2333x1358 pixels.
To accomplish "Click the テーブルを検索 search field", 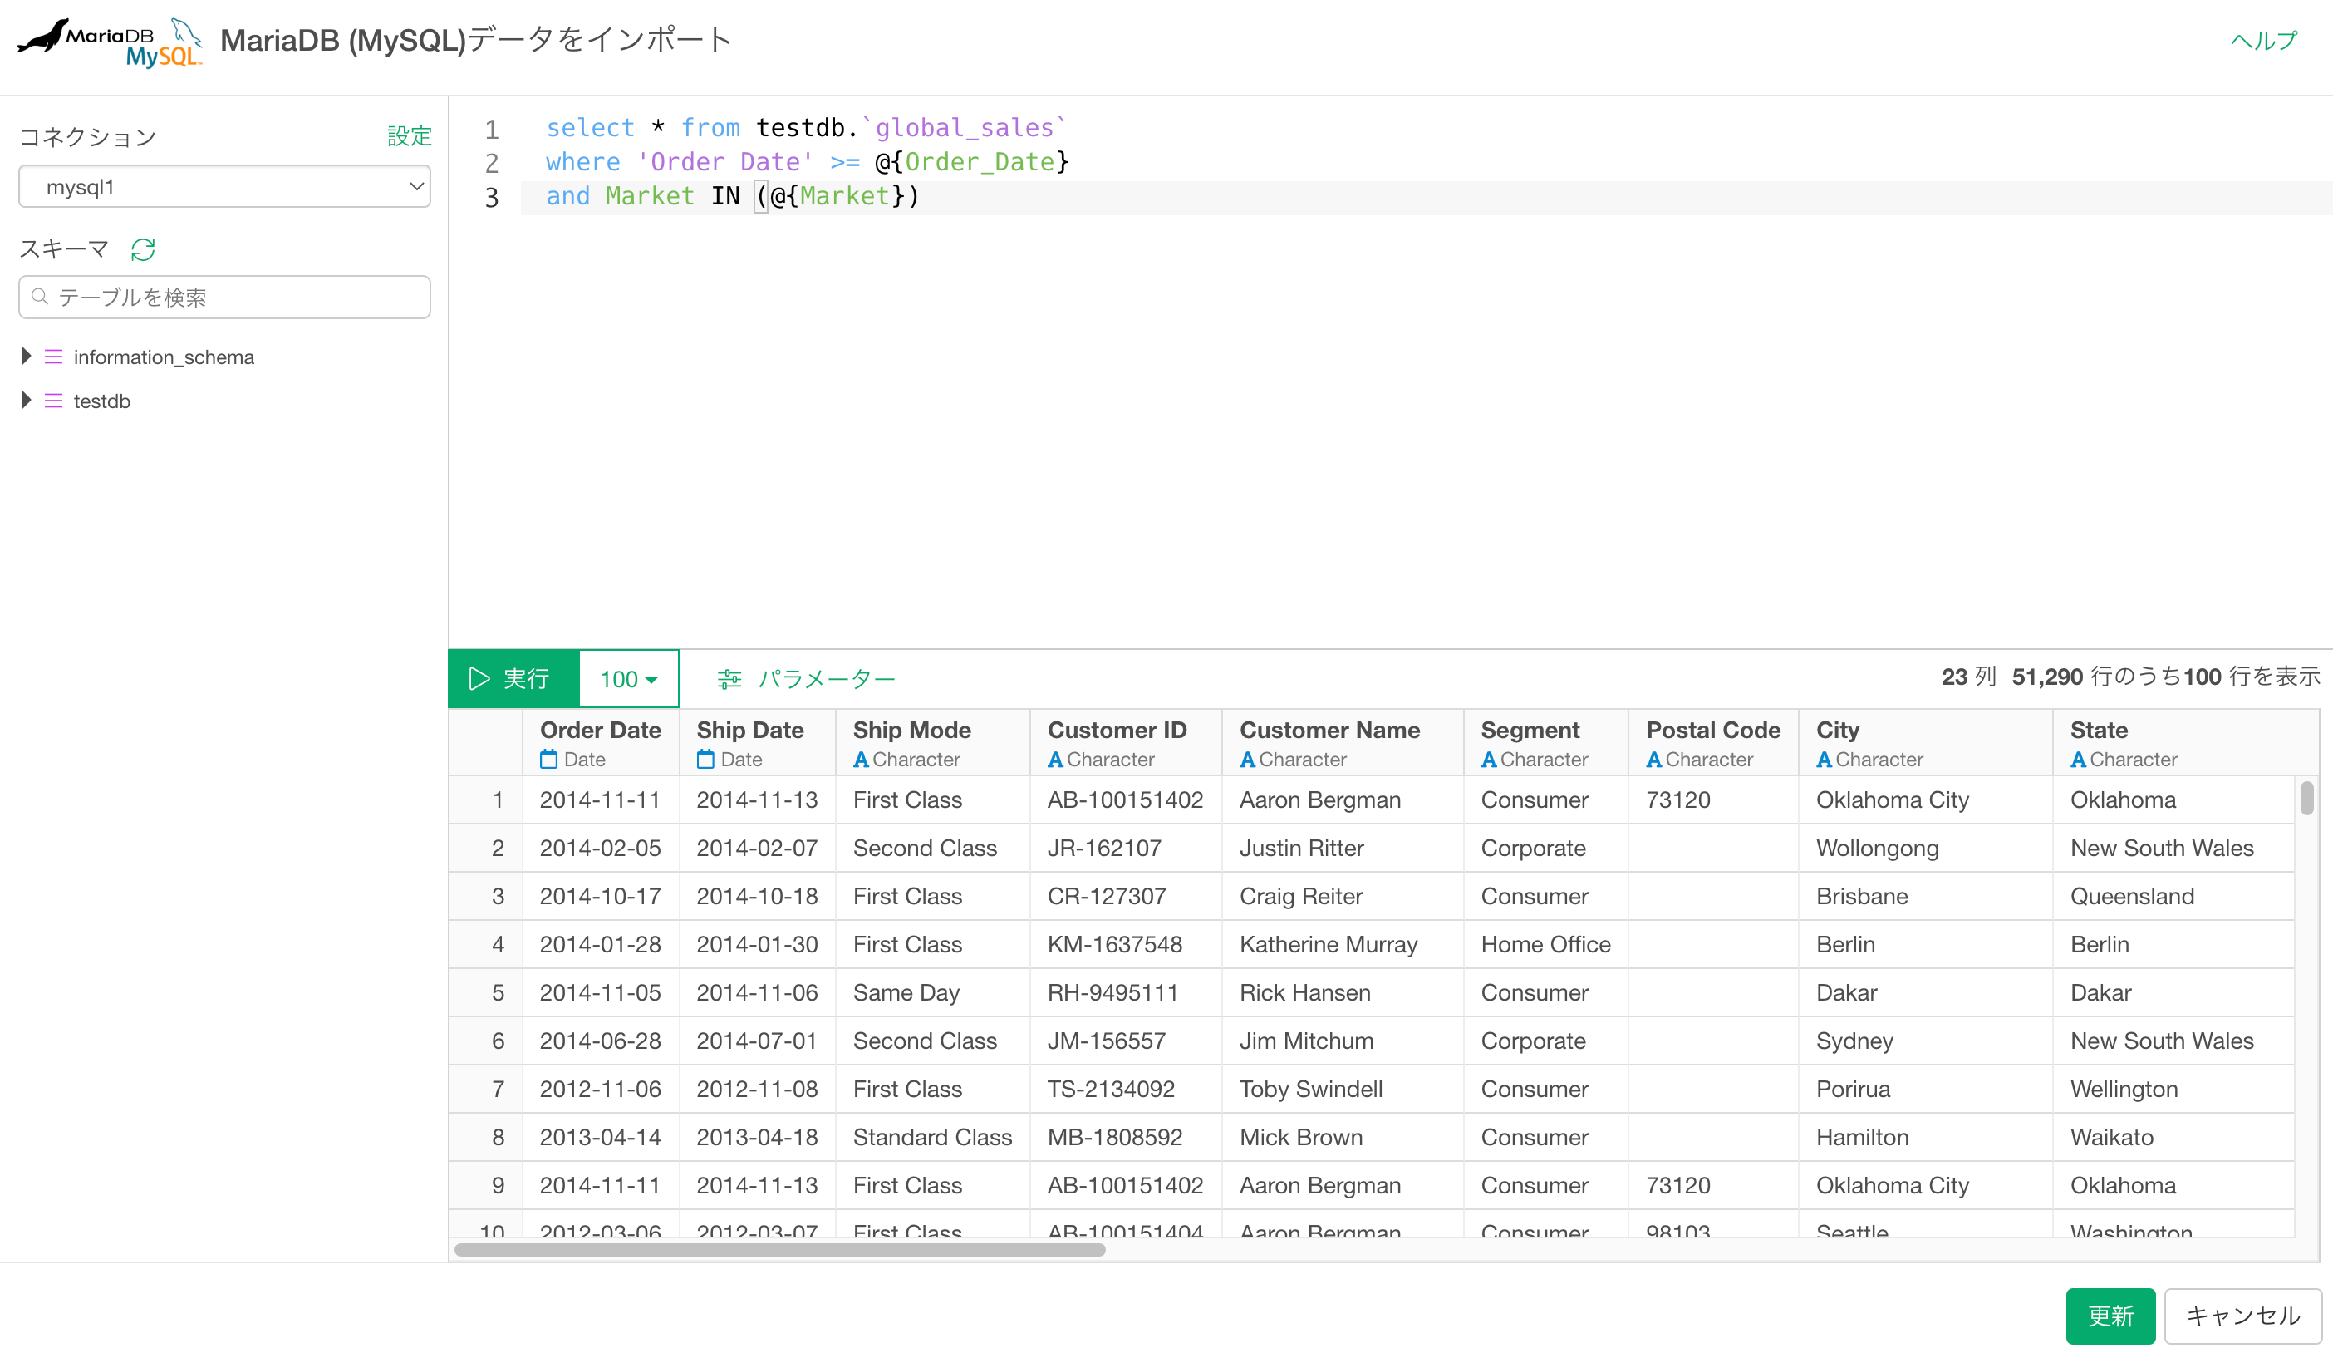I will pos(225,297).
